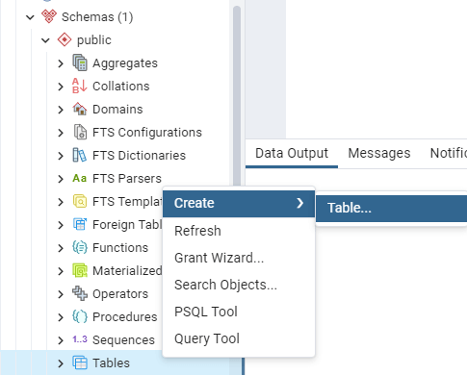
Task: Choose Search Objects... in the context menu
Action: 239,285
